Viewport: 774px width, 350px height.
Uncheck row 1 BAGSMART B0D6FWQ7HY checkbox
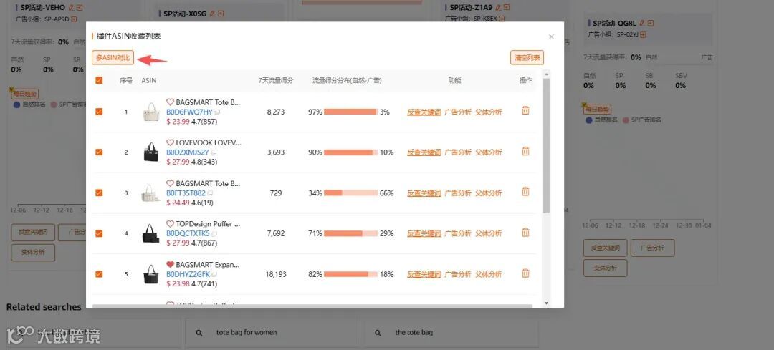(99, 112)
